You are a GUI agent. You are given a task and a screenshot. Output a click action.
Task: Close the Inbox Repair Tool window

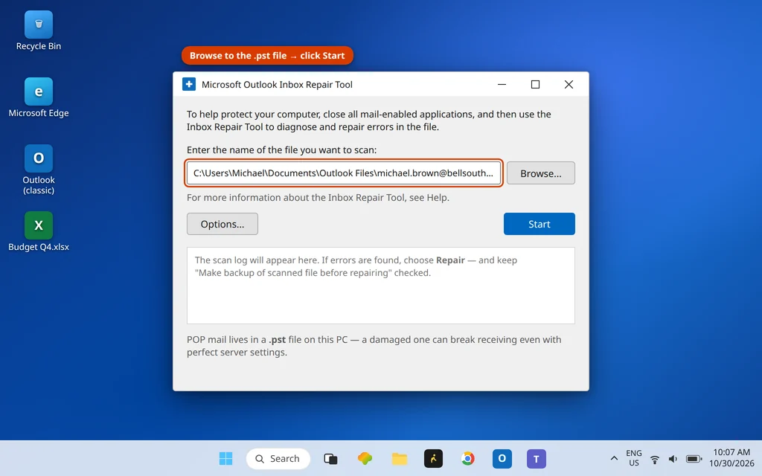coord(569,84)
